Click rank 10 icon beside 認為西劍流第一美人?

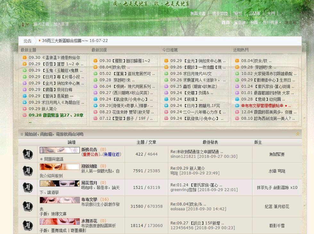(x=237, y=118)
